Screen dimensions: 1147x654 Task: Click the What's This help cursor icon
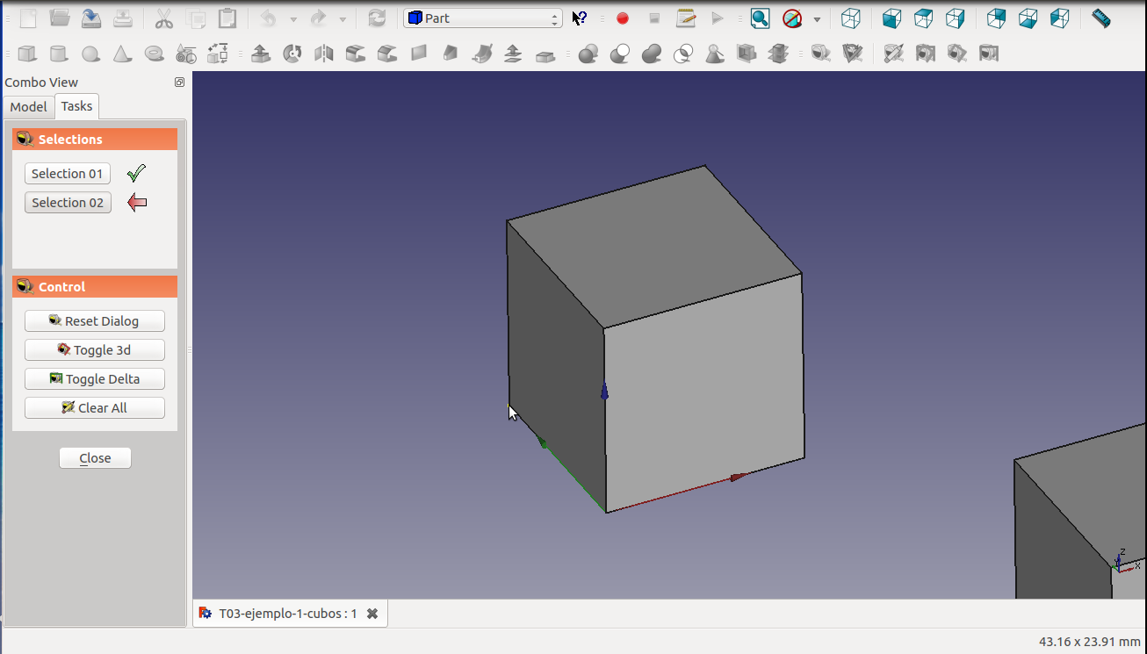[580, 18]
